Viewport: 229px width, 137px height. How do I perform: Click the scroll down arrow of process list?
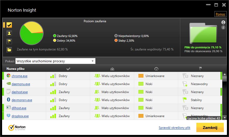[x=225, y=117]
